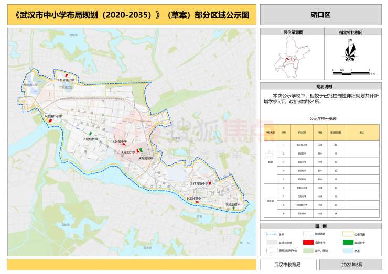Screen dimensions: 388x274
Task: Click the 规划道路 legend symbol
Action: click(x=308, y=234)
